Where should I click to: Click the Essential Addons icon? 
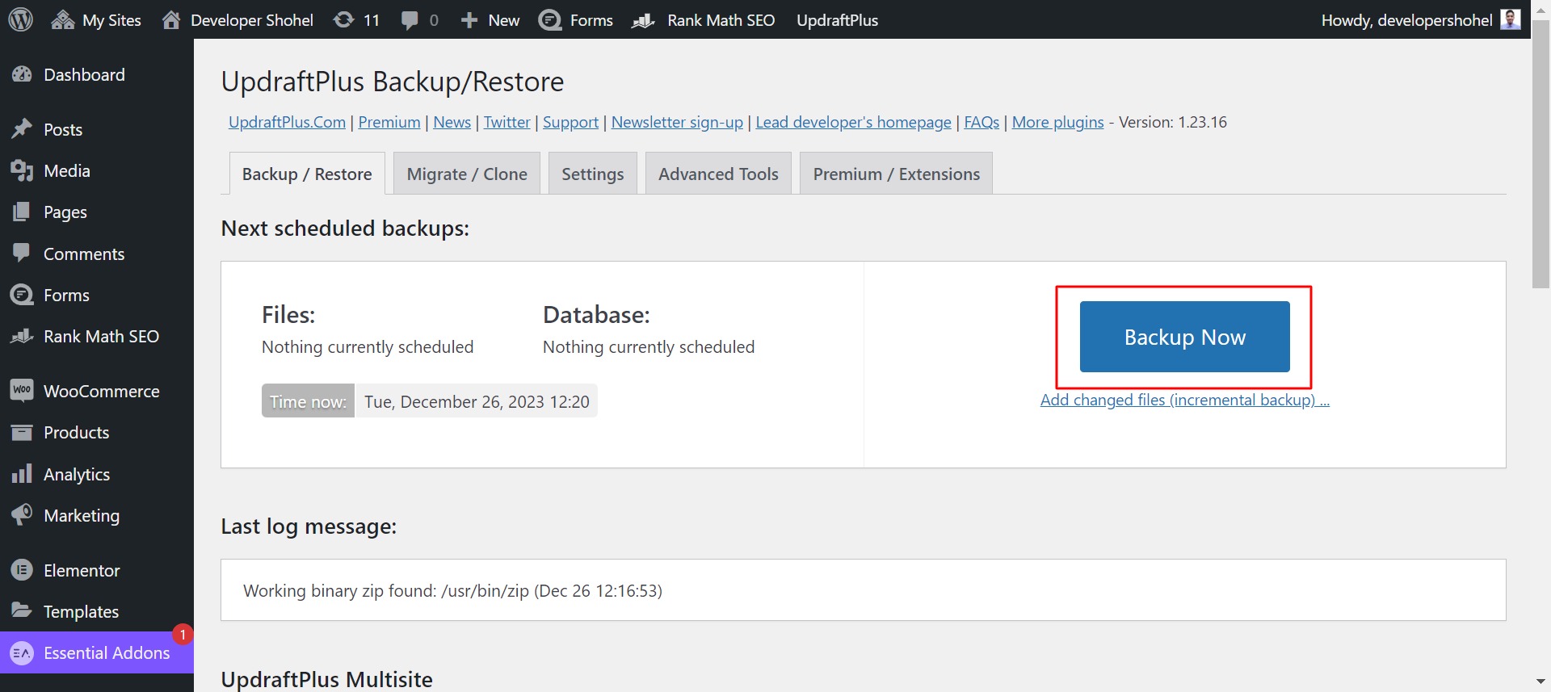[x=22, y=652]
